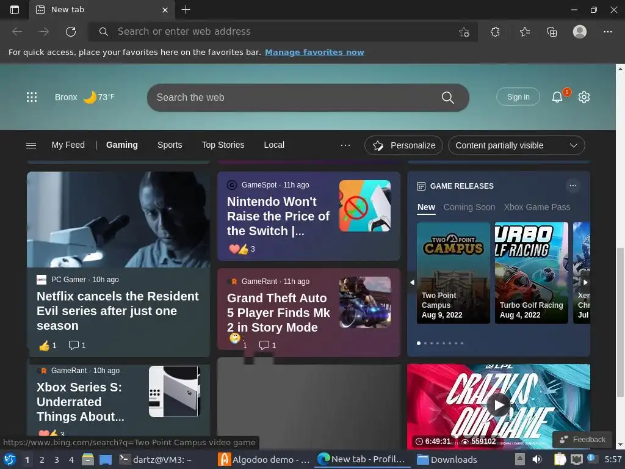Select New tab in Game Releases
Viewport: 625px width, 469px height.
[x=426, y=208]
